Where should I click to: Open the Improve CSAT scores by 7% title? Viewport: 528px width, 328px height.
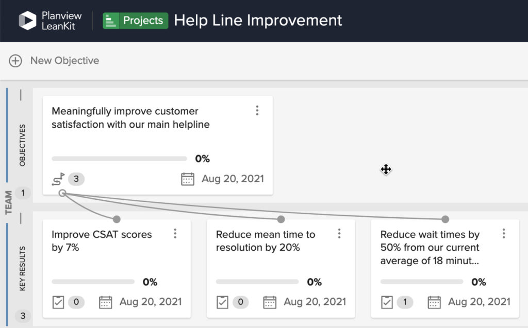tap(102, 241)
